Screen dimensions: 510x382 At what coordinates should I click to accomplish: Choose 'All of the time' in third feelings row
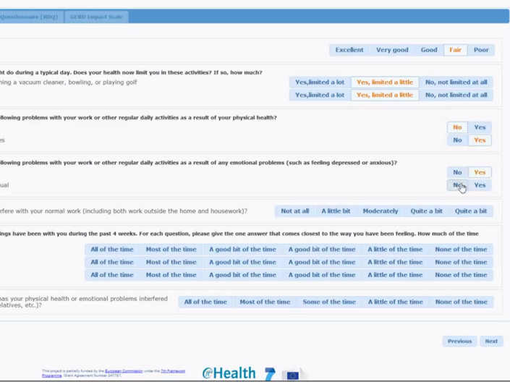pyautogui.click(x=112, y=275)
